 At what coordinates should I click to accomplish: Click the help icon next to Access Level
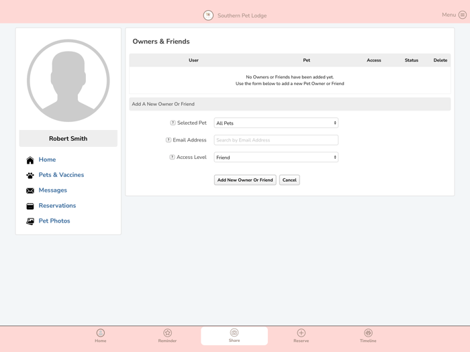point(172,157)
